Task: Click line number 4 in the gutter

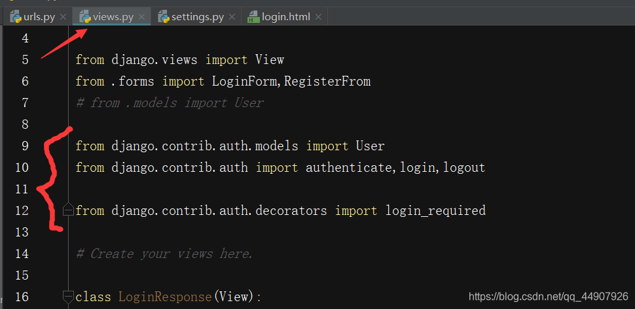Action: (x=25, y=39)
